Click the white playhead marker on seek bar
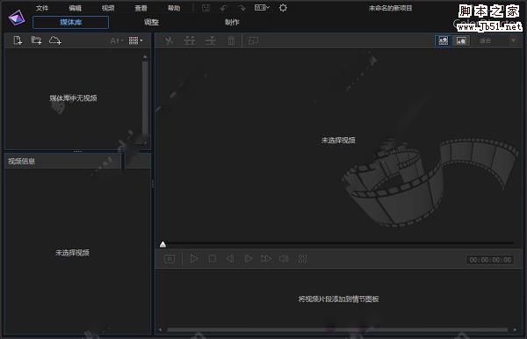Viewport: 527px width, 339px height. [x=162, y=244]
